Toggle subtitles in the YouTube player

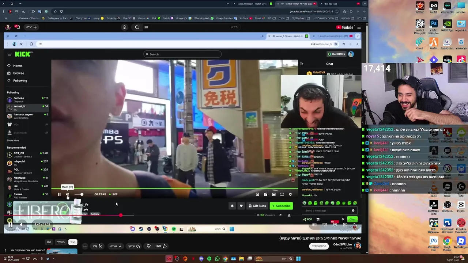(x=325, y=225)
